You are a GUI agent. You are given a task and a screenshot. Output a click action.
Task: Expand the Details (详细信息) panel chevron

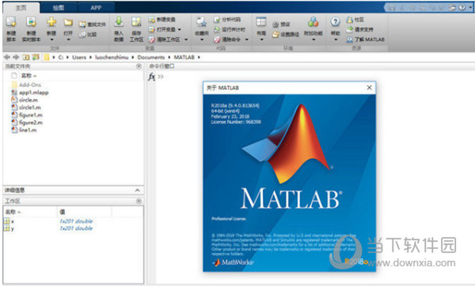(x=137, y=190)
